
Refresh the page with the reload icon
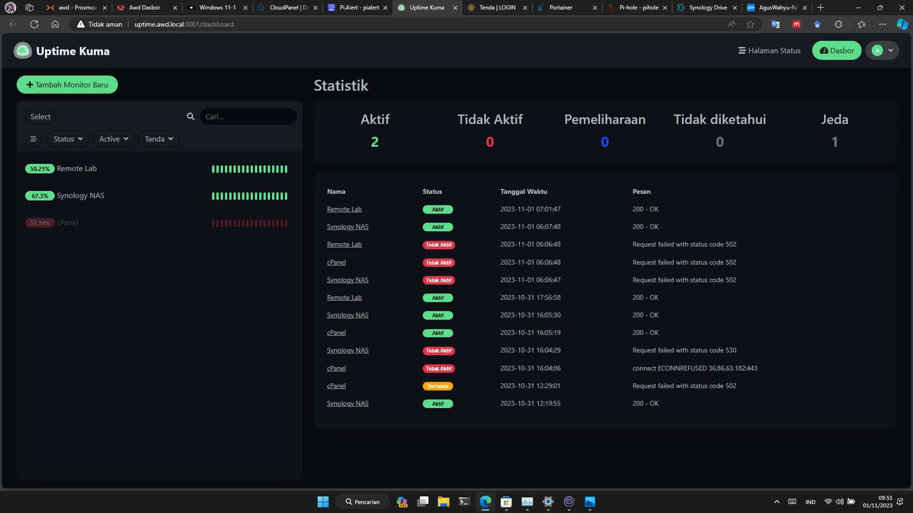pos(34,24)
